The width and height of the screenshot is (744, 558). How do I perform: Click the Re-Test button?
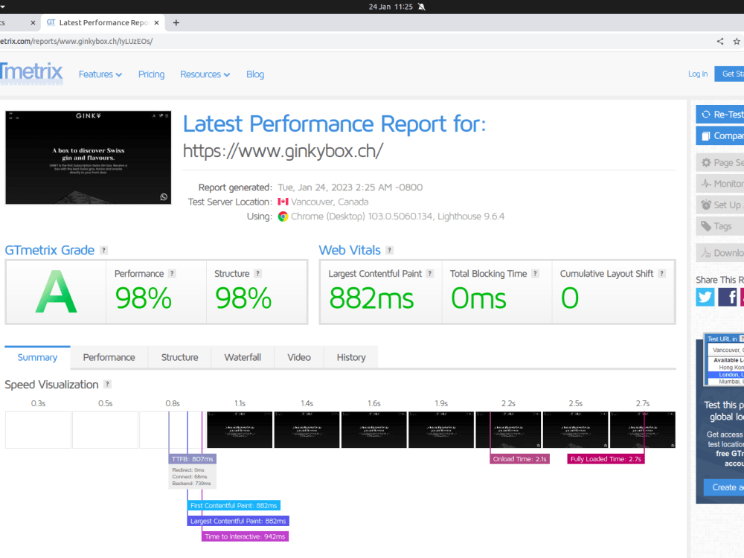719,115
